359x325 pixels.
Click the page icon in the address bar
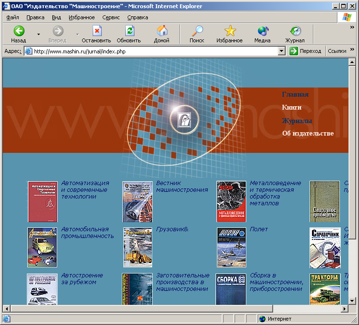click(x=28, y=51)
